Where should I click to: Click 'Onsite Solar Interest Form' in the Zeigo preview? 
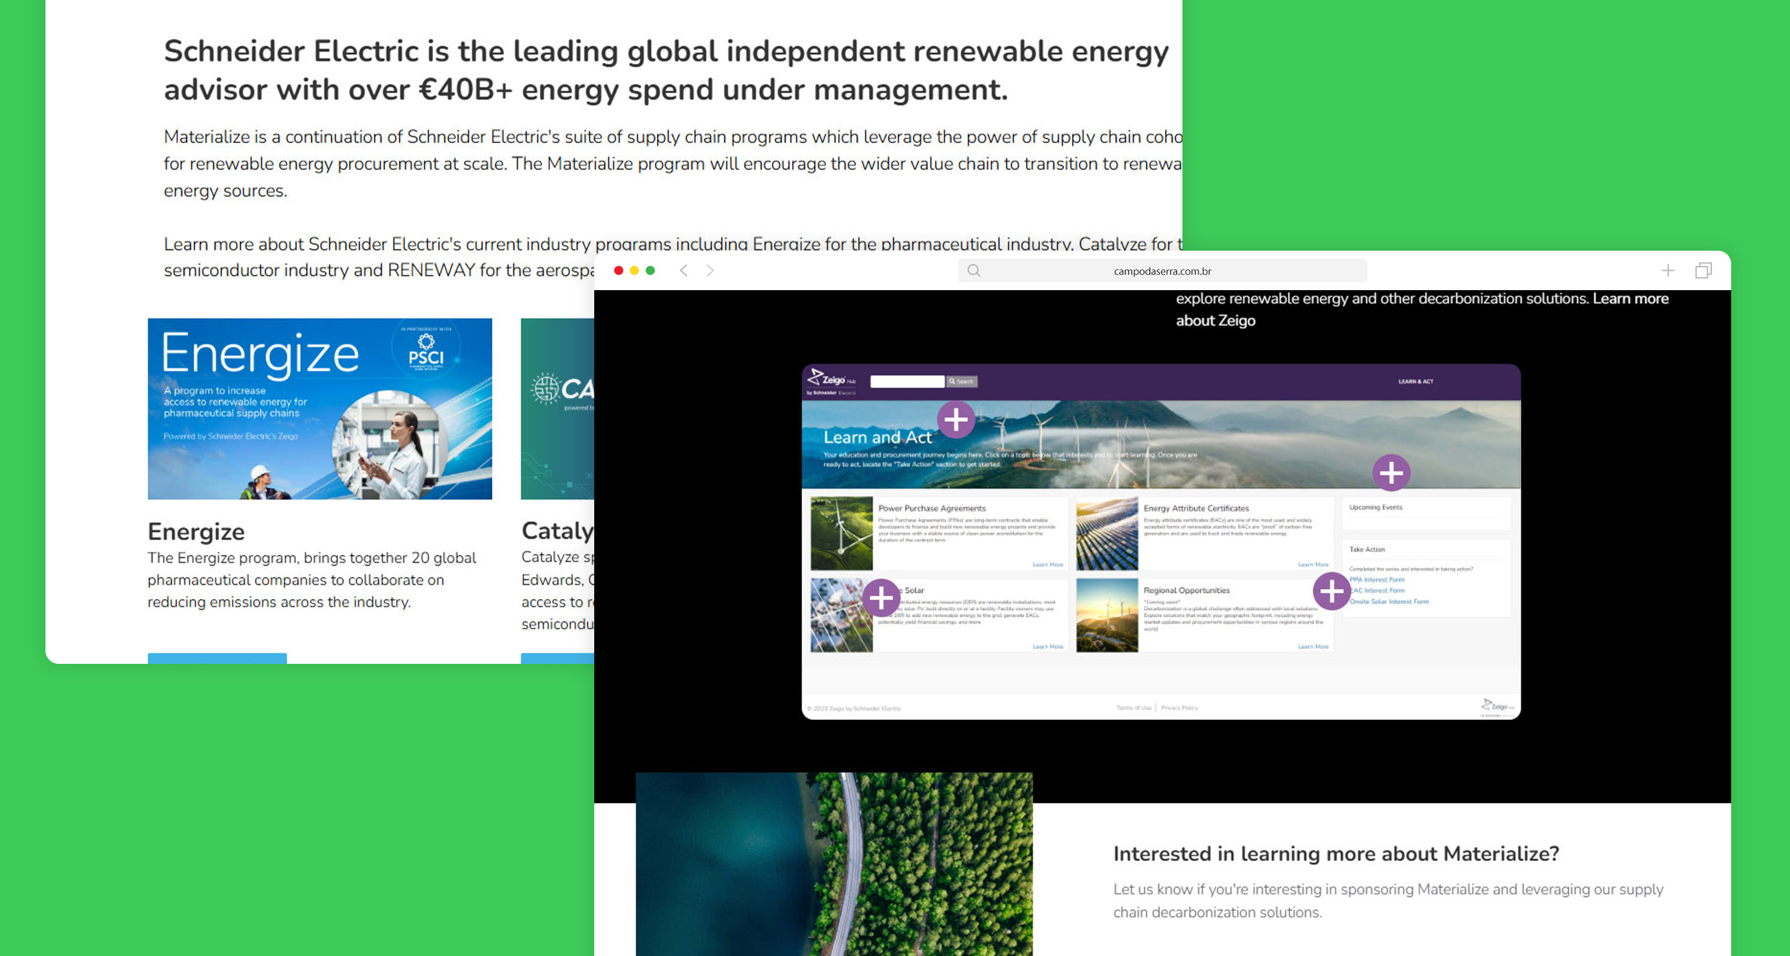(1389, 602)
